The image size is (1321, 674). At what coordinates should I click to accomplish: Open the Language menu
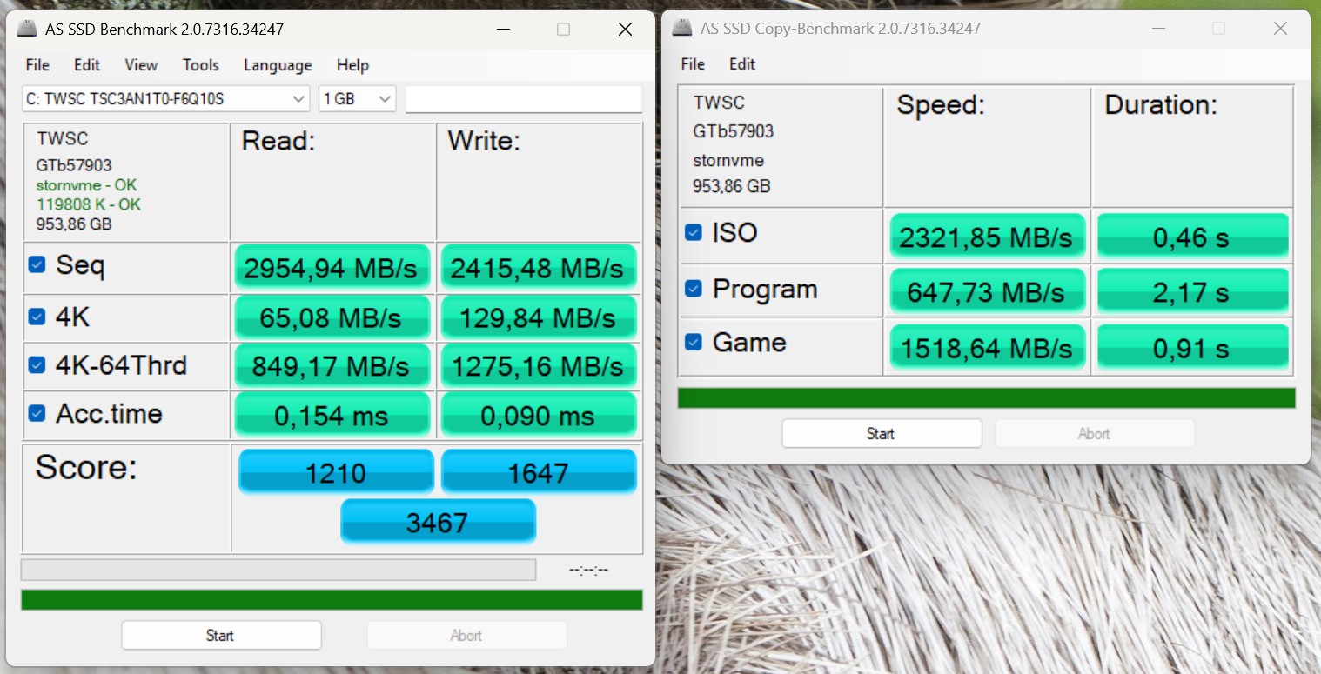pos(278,65)
